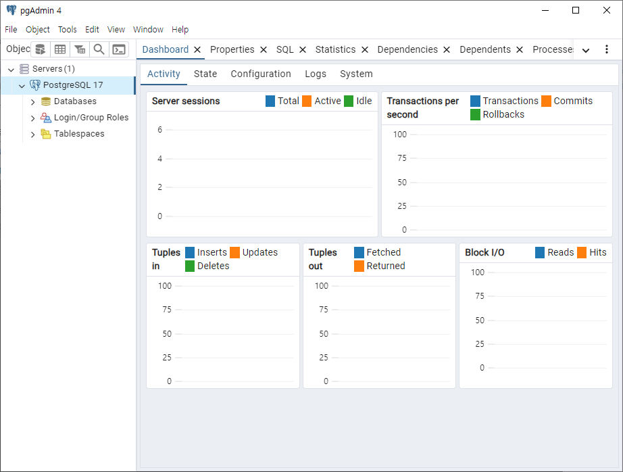Viewport: 623px width, 472px height.
Task: Click the blue Reads legend swatch
Action: tap(540, 252)
